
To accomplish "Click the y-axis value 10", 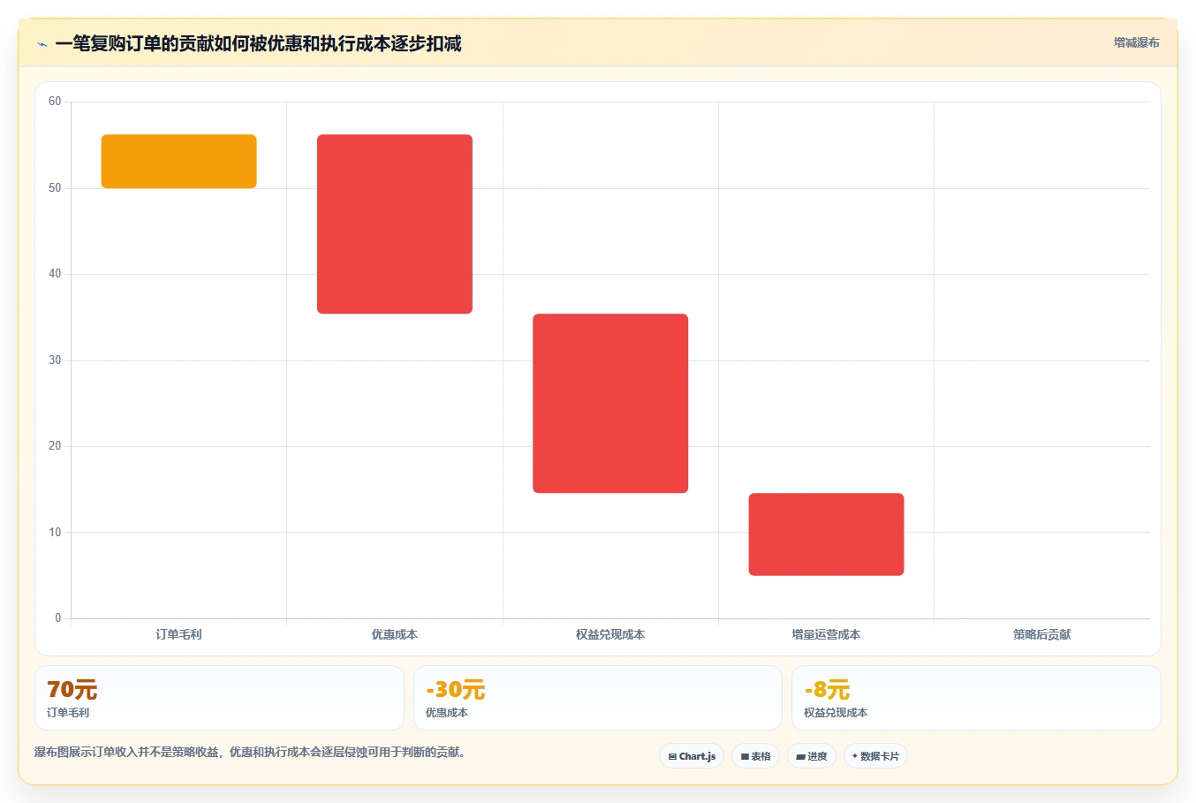I will 55,533.
